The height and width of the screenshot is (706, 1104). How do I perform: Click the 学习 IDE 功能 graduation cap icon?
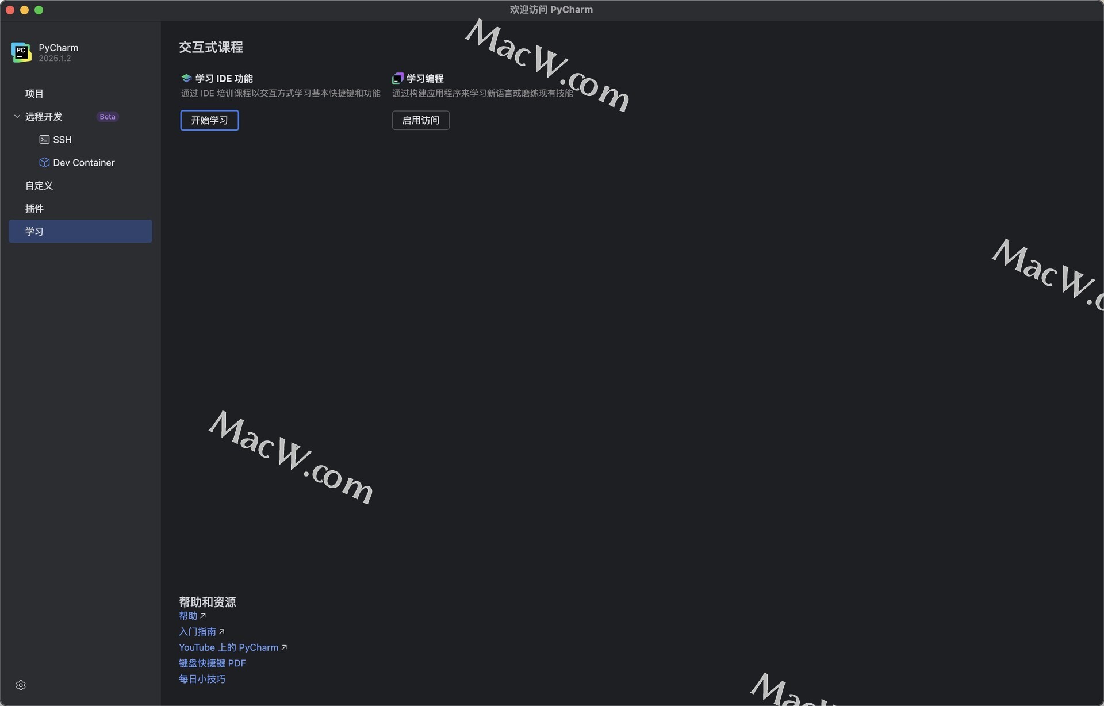pos(186,78)
